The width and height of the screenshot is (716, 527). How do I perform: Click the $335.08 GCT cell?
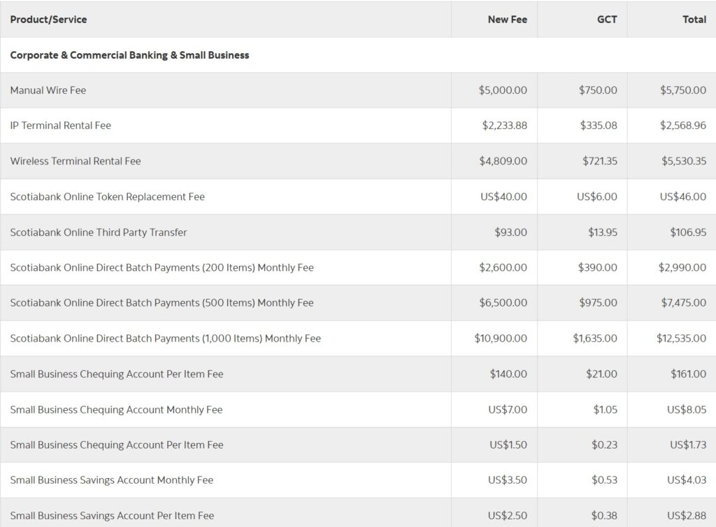pos(599,125)
